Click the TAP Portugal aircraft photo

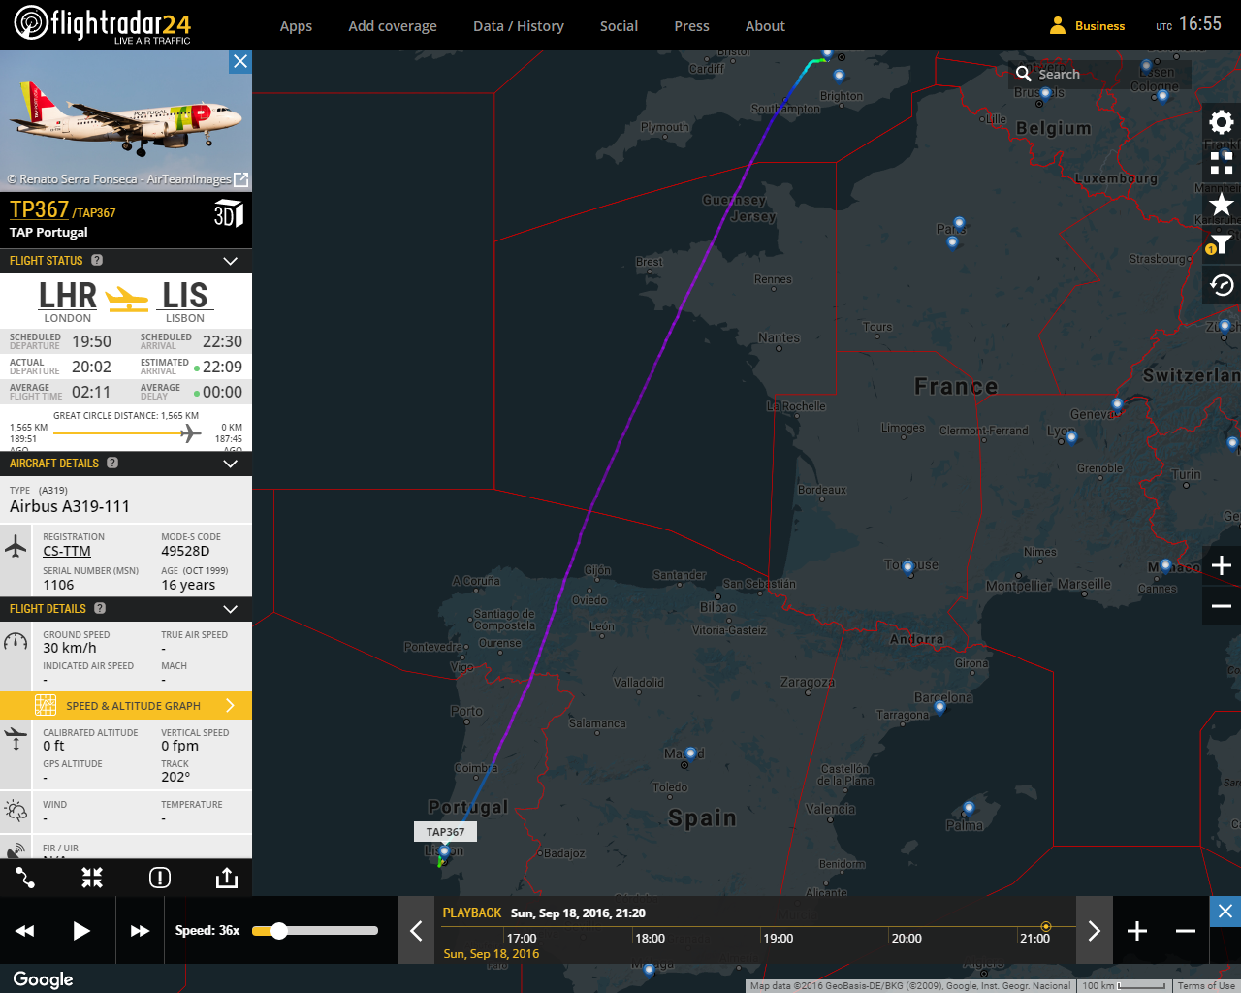click(126, 121)
